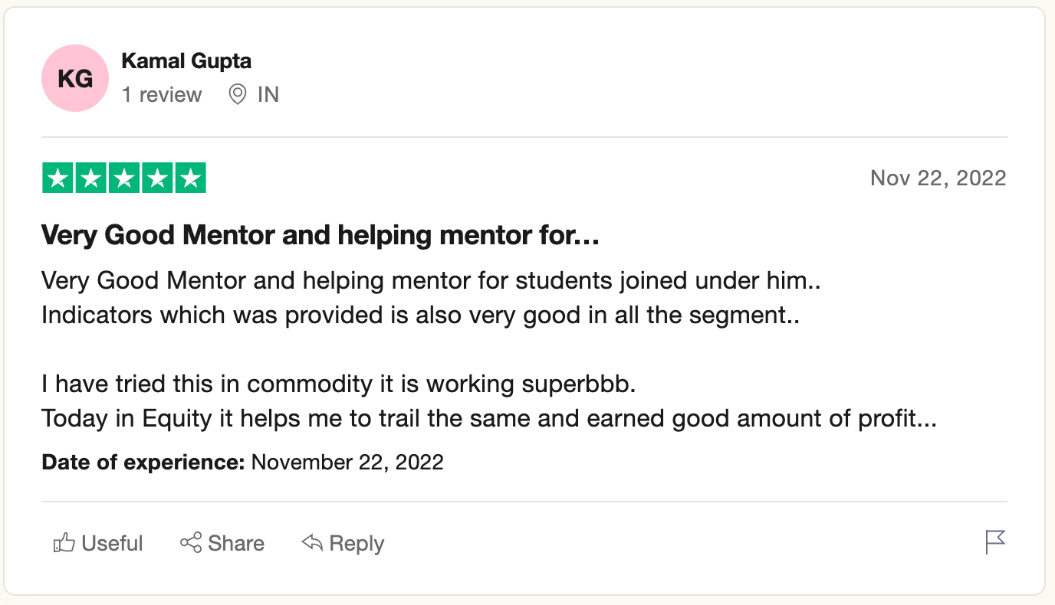Screen dimensions: 1055x605
Task: Click the Share text label
Action: [x=236, y=544]
